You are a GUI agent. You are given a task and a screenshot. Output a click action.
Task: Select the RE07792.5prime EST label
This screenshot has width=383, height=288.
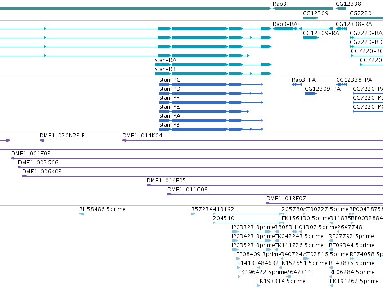(x=351, y=237)
